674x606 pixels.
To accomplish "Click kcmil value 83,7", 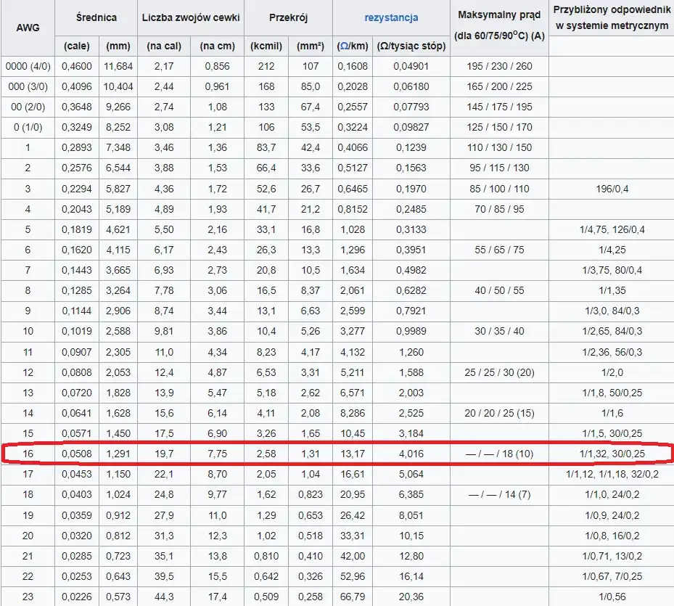I will click(266, 147).
